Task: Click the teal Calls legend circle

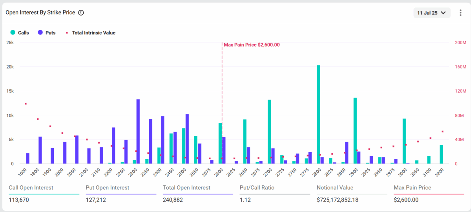Action: pyautogui.click(x=13, y=33)
